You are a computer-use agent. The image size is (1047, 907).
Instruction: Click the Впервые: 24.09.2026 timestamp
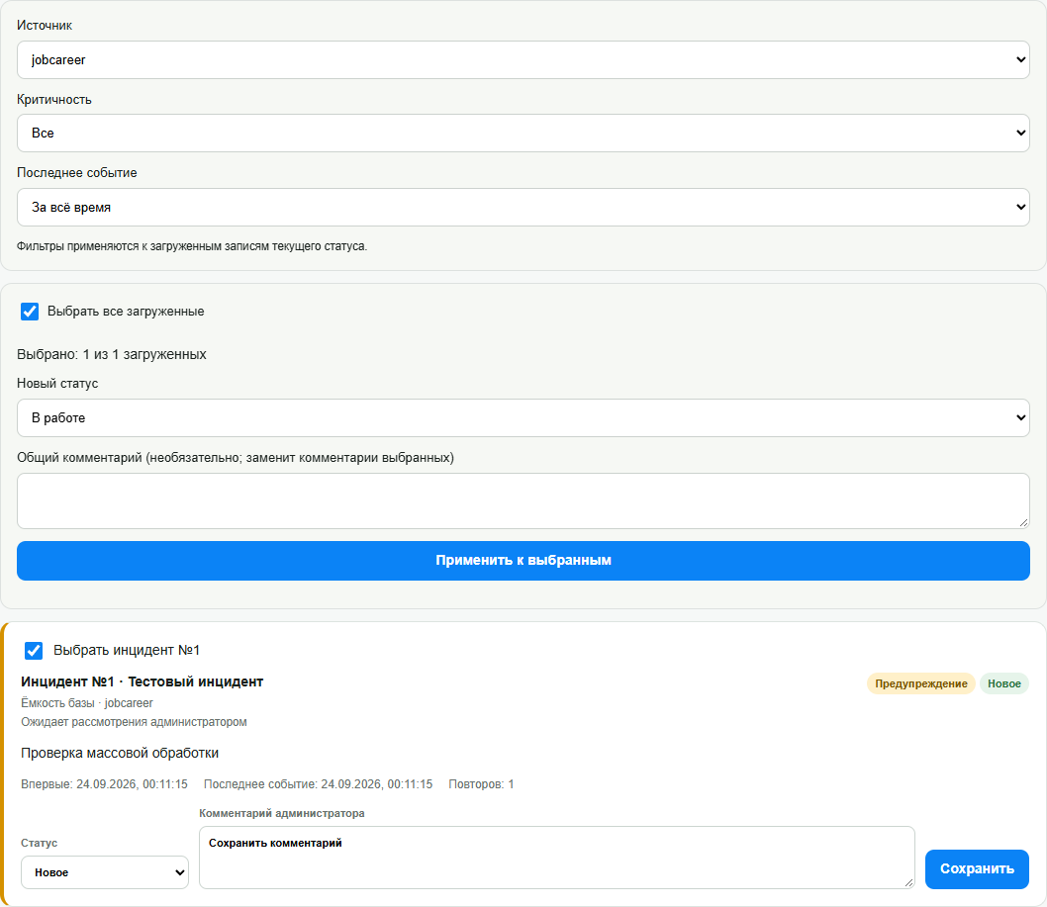tap(104, 784)
